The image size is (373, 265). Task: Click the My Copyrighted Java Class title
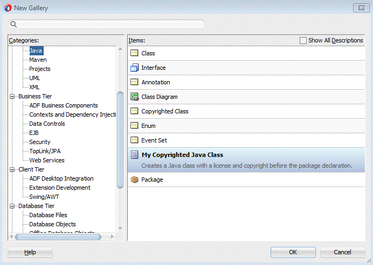coord(182,155)
